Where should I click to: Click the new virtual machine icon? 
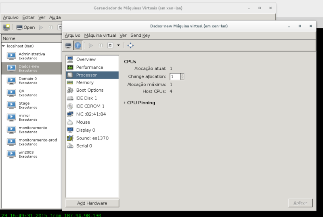click(x=6, y=27)
